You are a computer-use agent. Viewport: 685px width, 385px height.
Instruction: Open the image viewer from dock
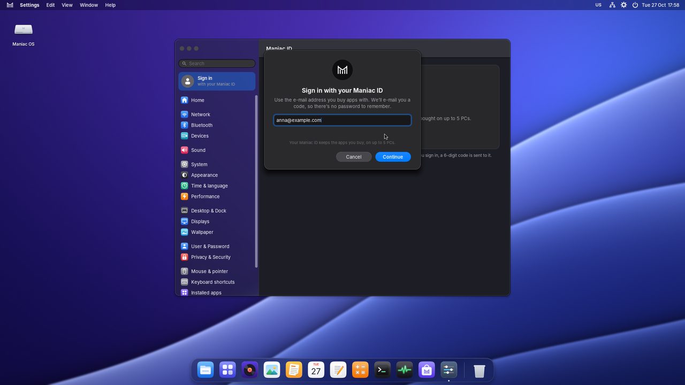coord(272,370)
